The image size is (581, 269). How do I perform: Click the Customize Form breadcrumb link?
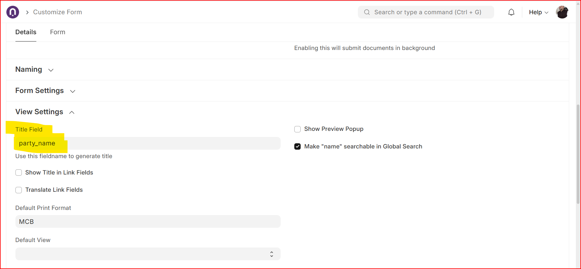click(x=58, y=12)
